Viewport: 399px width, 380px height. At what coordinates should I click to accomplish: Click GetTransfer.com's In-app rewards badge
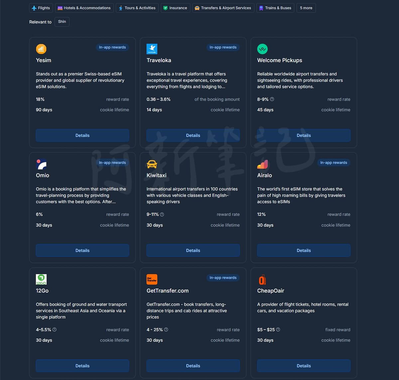tap(223, 277)
